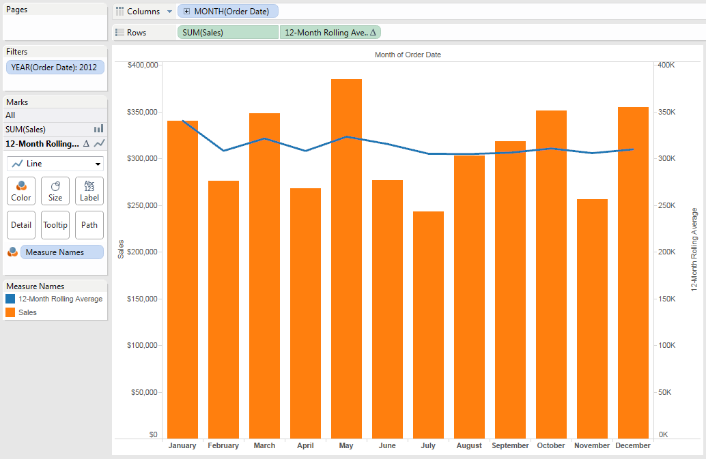Select the November bar

pyautogui.click(x=592, y=319)
